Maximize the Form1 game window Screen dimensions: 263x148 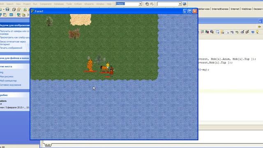[190, 11]
